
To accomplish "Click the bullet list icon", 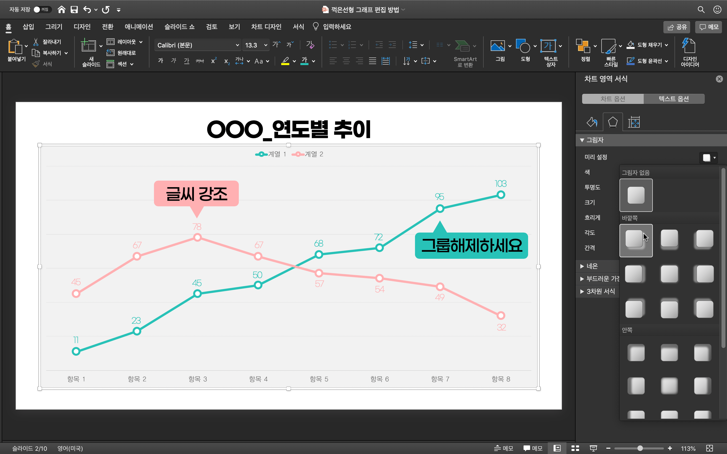I will (x=333, y=45).
